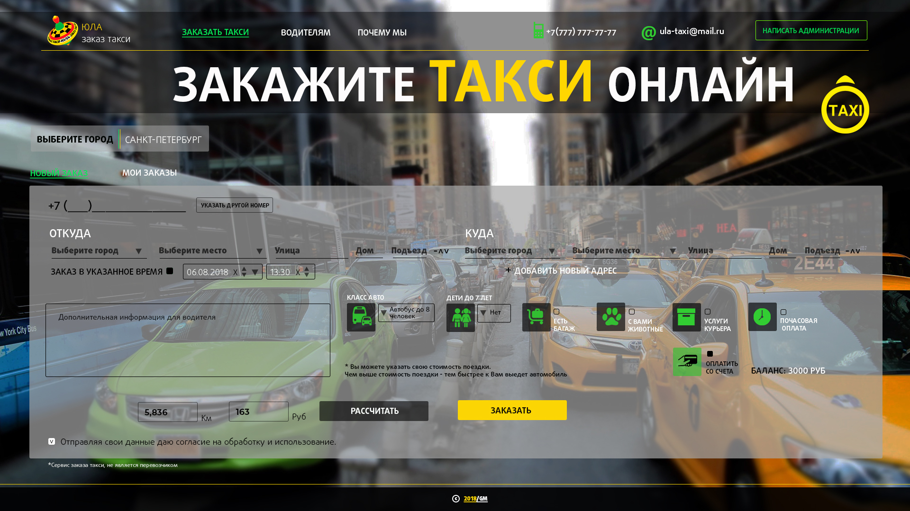Screen dimensions: 910x511
Task: Click the price field showing 163
Action: coord(259,412)
